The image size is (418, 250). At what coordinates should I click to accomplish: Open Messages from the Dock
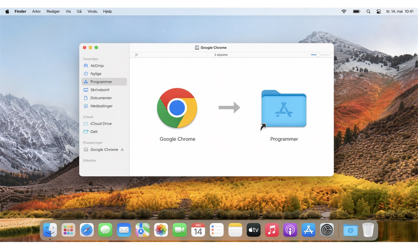[105, 230]
